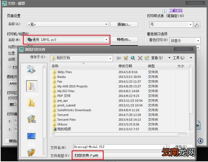Image resolution: width=208 pixels, height=162 pixels.
Task: Click the 添加(.)... button
Action: tap(124, 25)
